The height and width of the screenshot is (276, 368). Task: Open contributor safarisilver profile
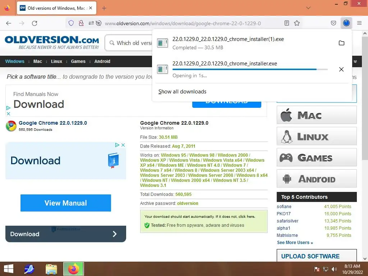[x=287, y=221]
